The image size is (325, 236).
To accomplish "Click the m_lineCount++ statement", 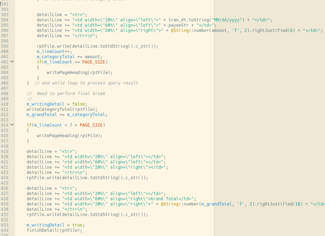I will [x=54, y=52].
